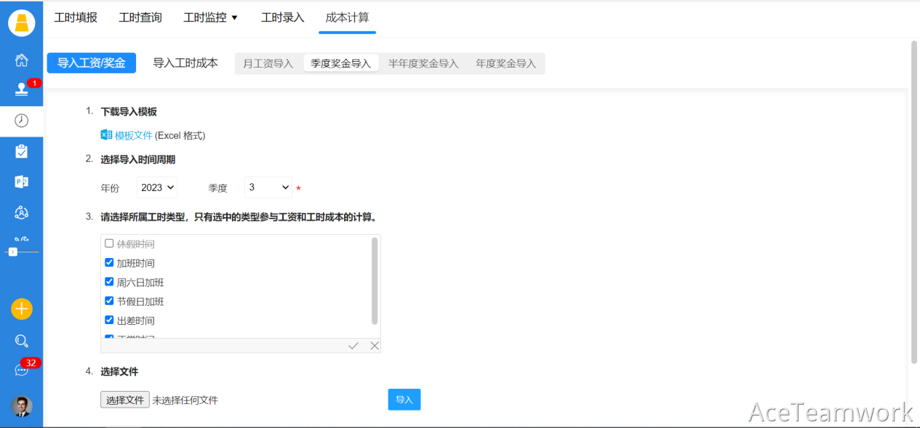Open the approval stamp icon with badge
This screenshot has height=428, width=920.
coord(22,89)
